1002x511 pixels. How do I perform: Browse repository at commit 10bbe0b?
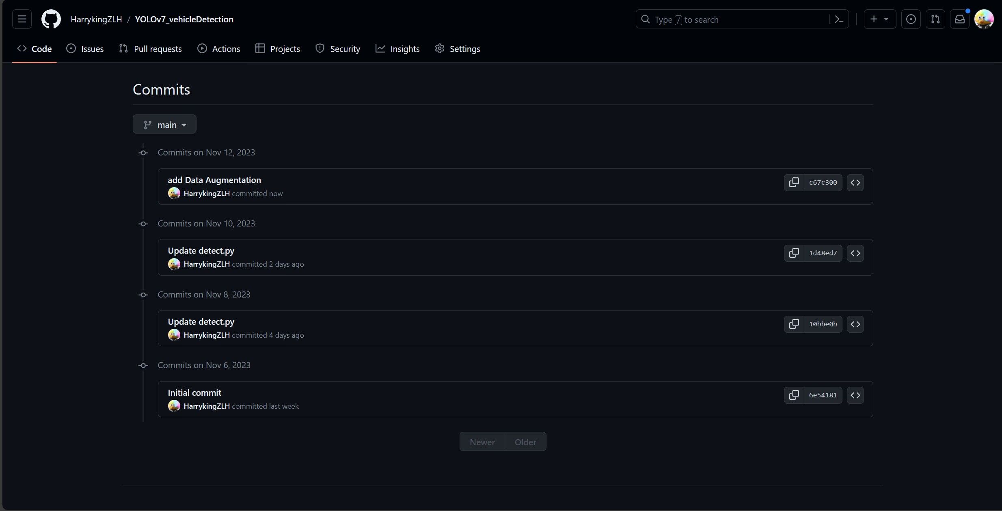click(855, 324)
